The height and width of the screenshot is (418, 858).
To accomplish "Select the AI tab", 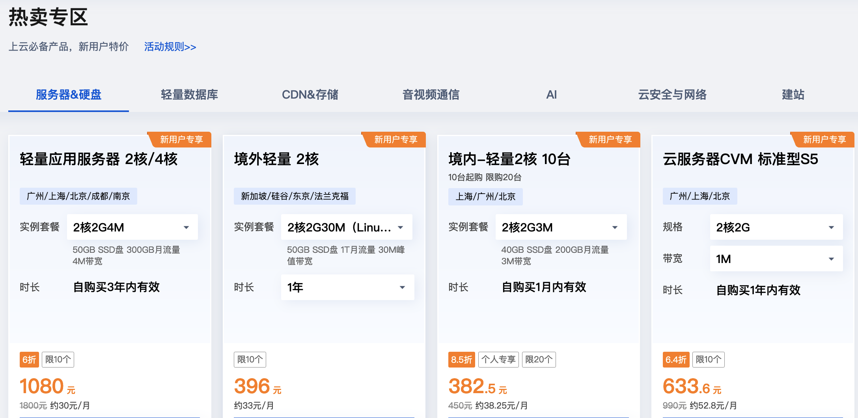I will 550,95.
